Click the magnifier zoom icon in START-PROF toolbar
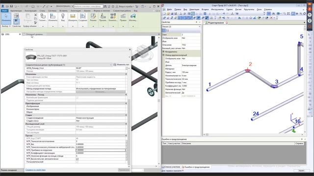The width and height of the screenshot is (314, 176). coord(285,14)
